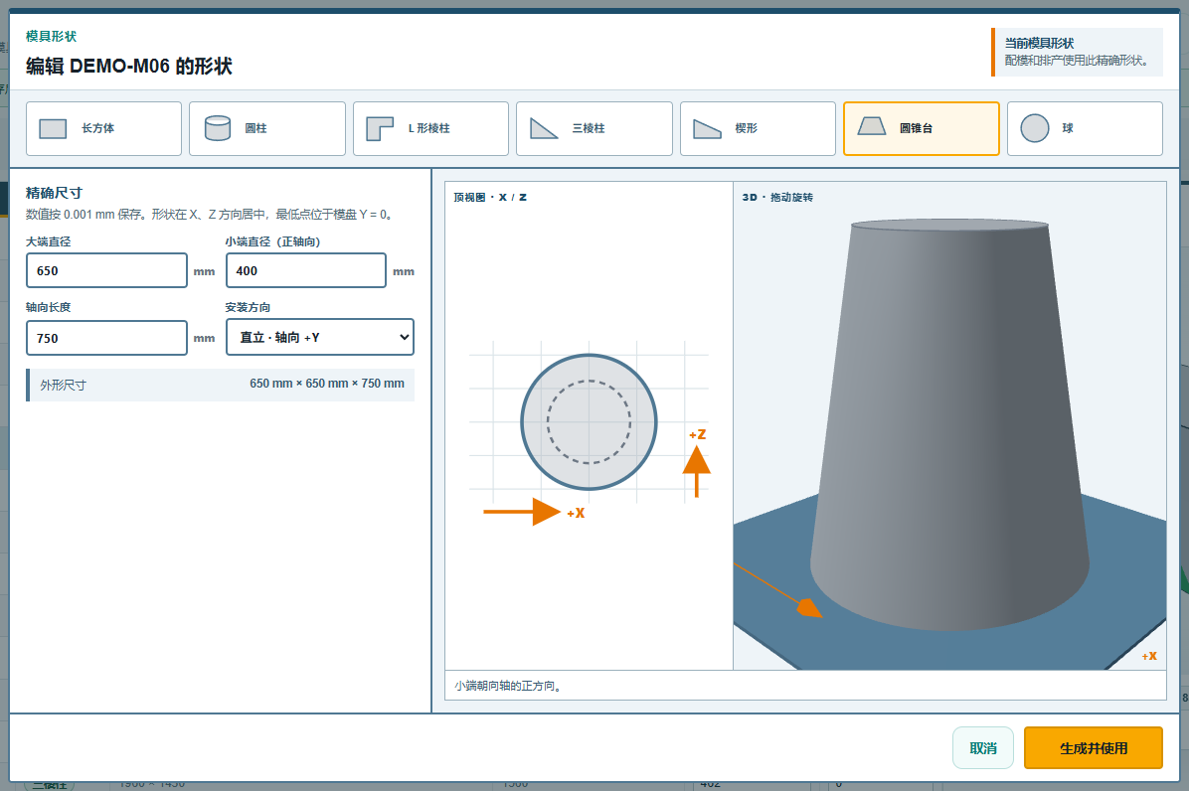Viewport: 1189px width, 791px height.
Task: Click the dashed inner circle in top view
Action: click(x=589, y=421)
